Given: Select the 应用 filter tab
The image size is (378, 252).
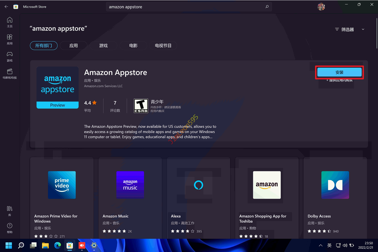Looking at the screenshot, I should 74,46.
